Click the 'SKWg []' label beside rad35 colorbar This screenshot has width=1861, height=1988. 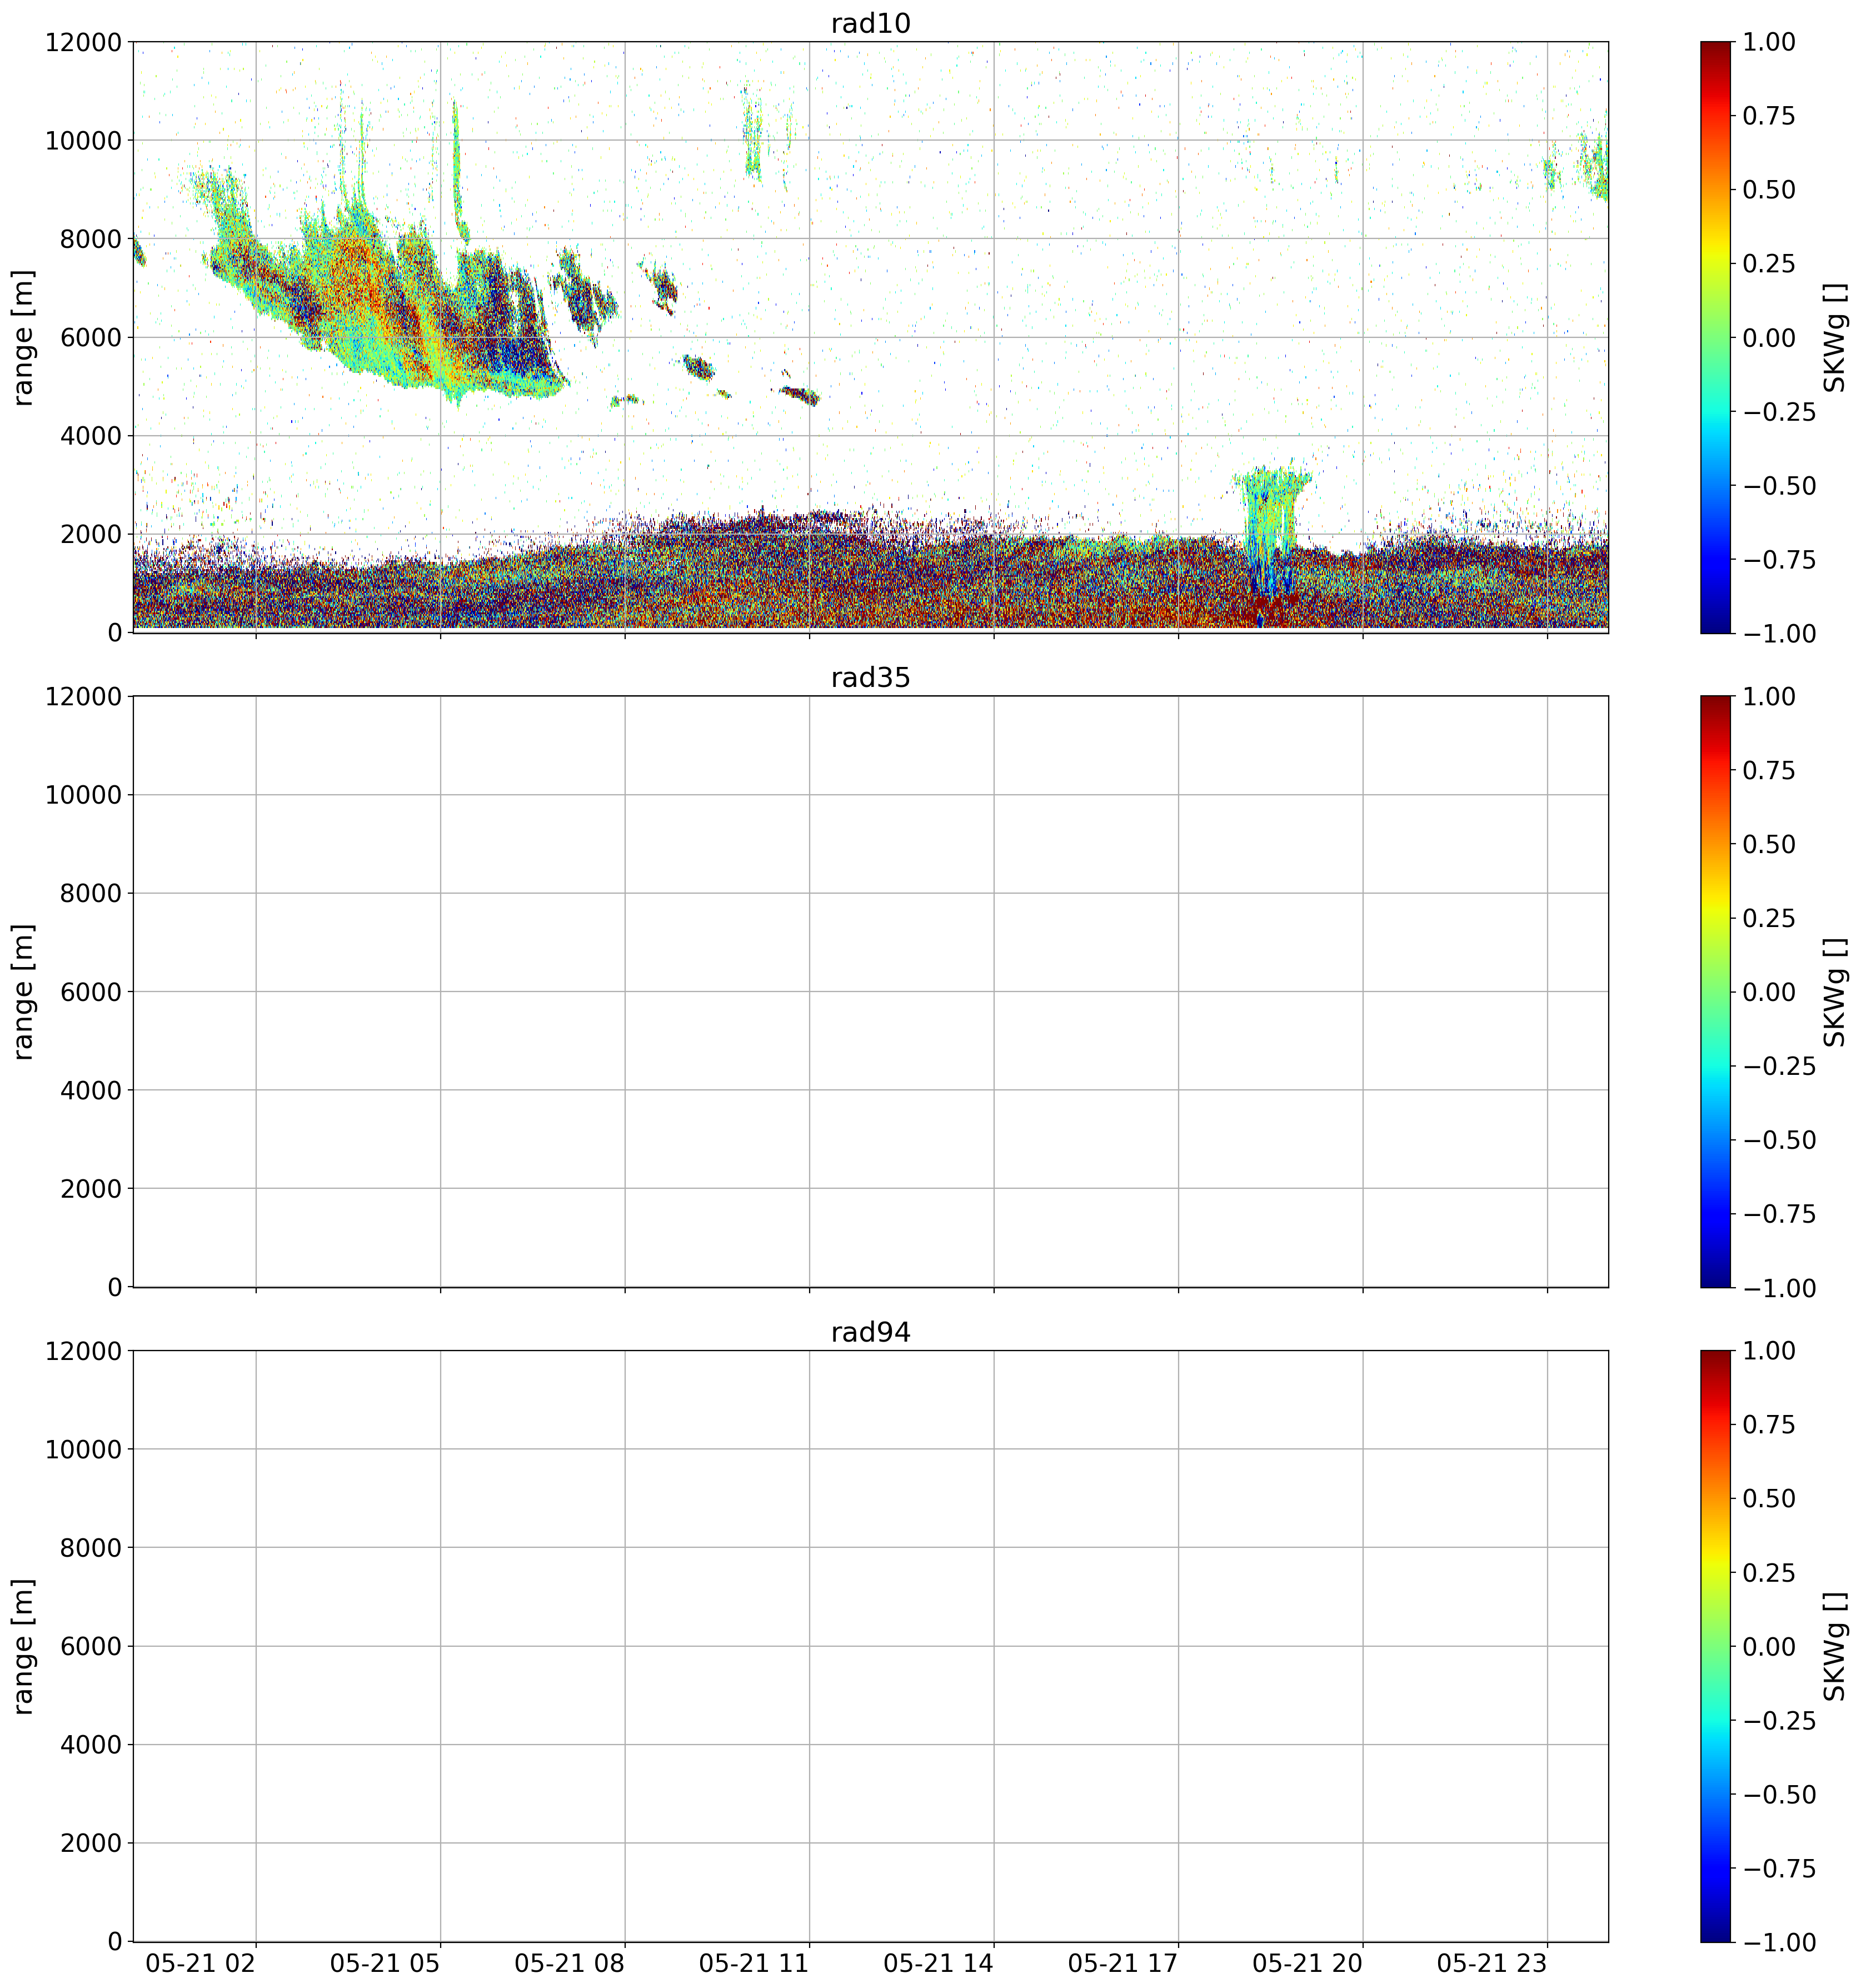tap(1834, 991)
